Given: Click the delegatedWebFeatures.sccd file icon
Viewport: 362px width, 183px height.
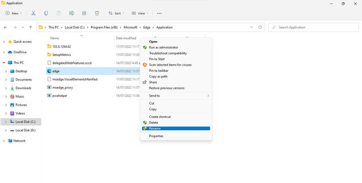Looking at the screenshot, I should click(49, 63).
